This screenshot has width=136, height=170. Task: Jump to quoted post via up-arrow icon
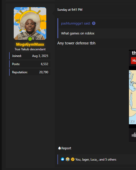pyautogui.click(x=94, y=23)
